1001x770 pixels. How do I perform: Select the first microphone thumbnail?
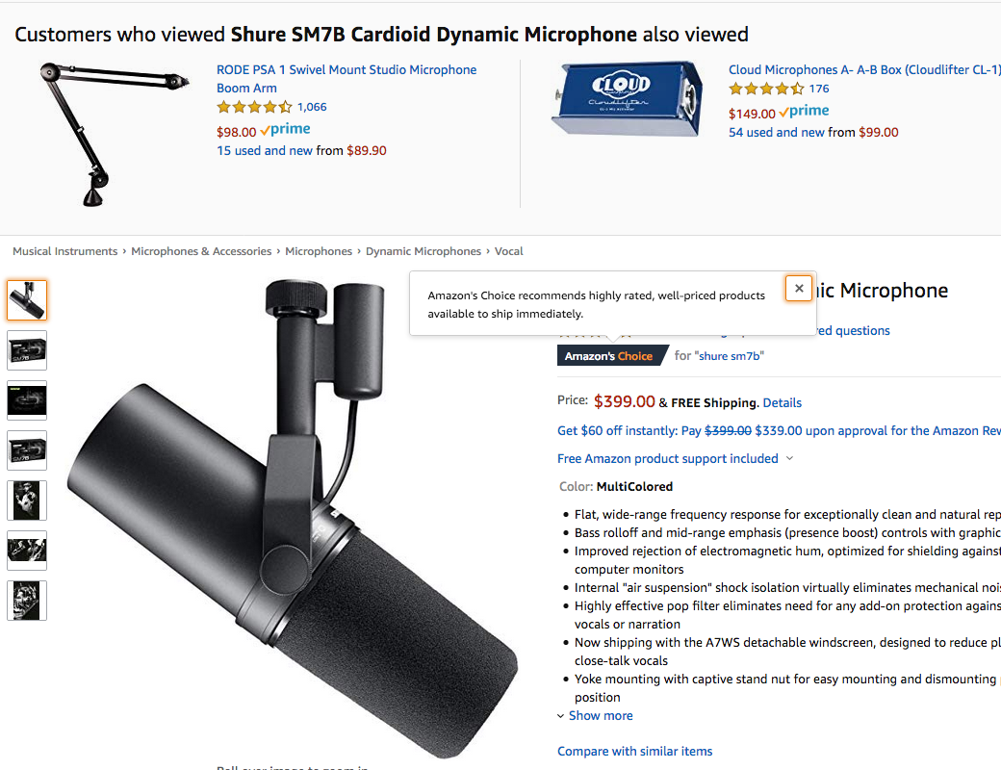pos(27,300)
